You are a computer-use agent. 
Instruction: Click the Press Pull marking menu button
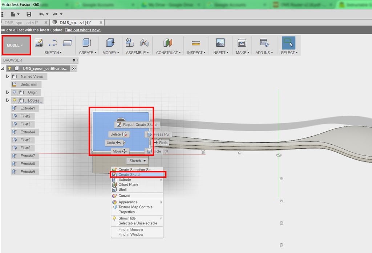[158, 134]
